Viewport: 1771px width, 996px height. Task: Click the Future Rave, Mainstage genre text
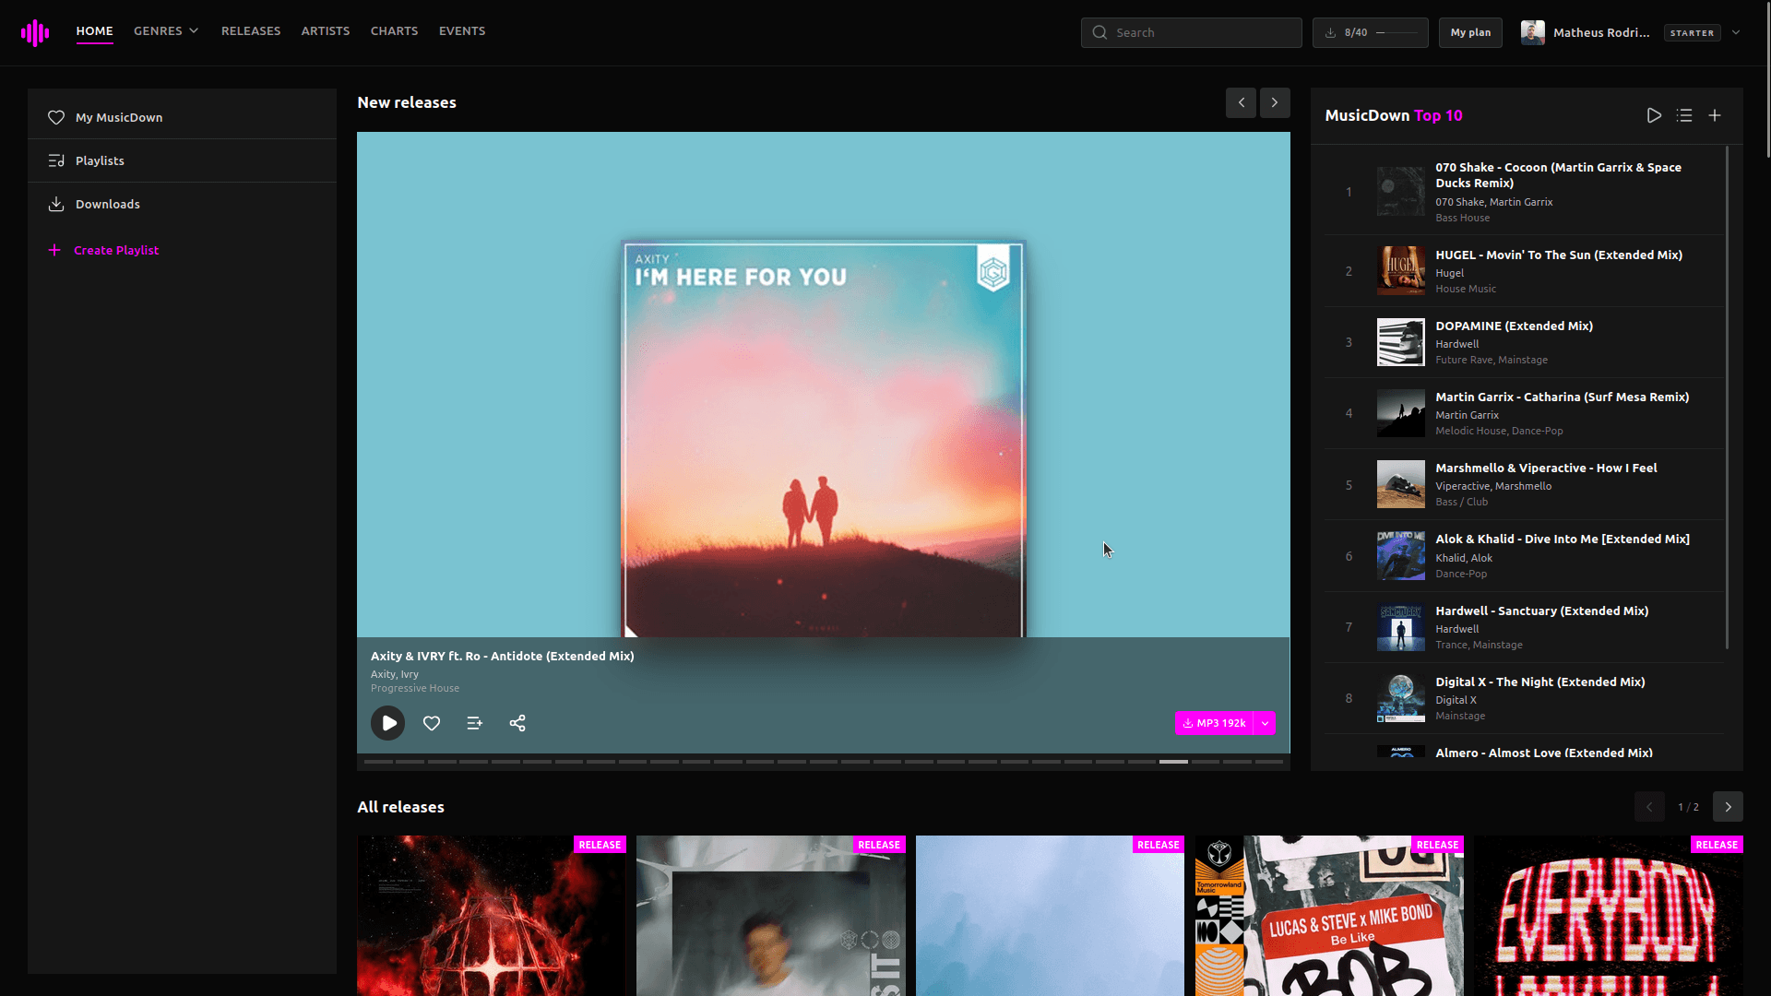1492,360
